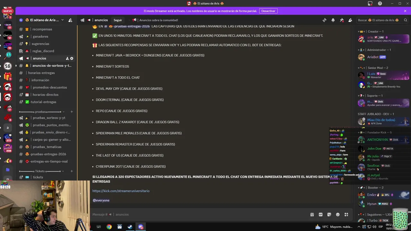
Task: Follow the anuncios channel with Seguir
Action: click(x=118, y=20)
